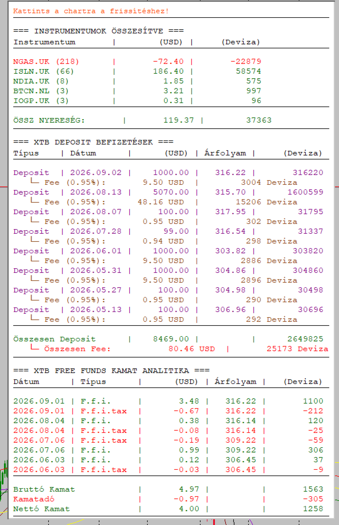Select the 2026.07.06 F.f.i. interest entry
Screen dimensions: 339x525
tap(168, 450)
